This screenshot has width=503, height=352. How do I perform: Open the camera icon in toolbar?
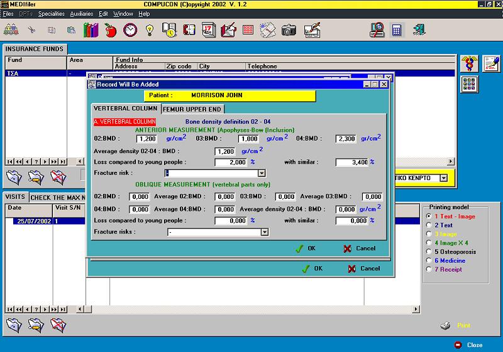click(x=289, y=30)
